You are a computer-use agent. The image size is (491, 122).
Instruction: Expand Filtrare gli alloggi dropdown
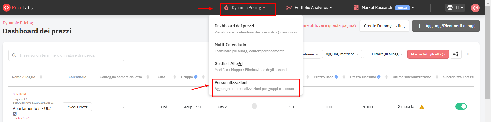385,54
